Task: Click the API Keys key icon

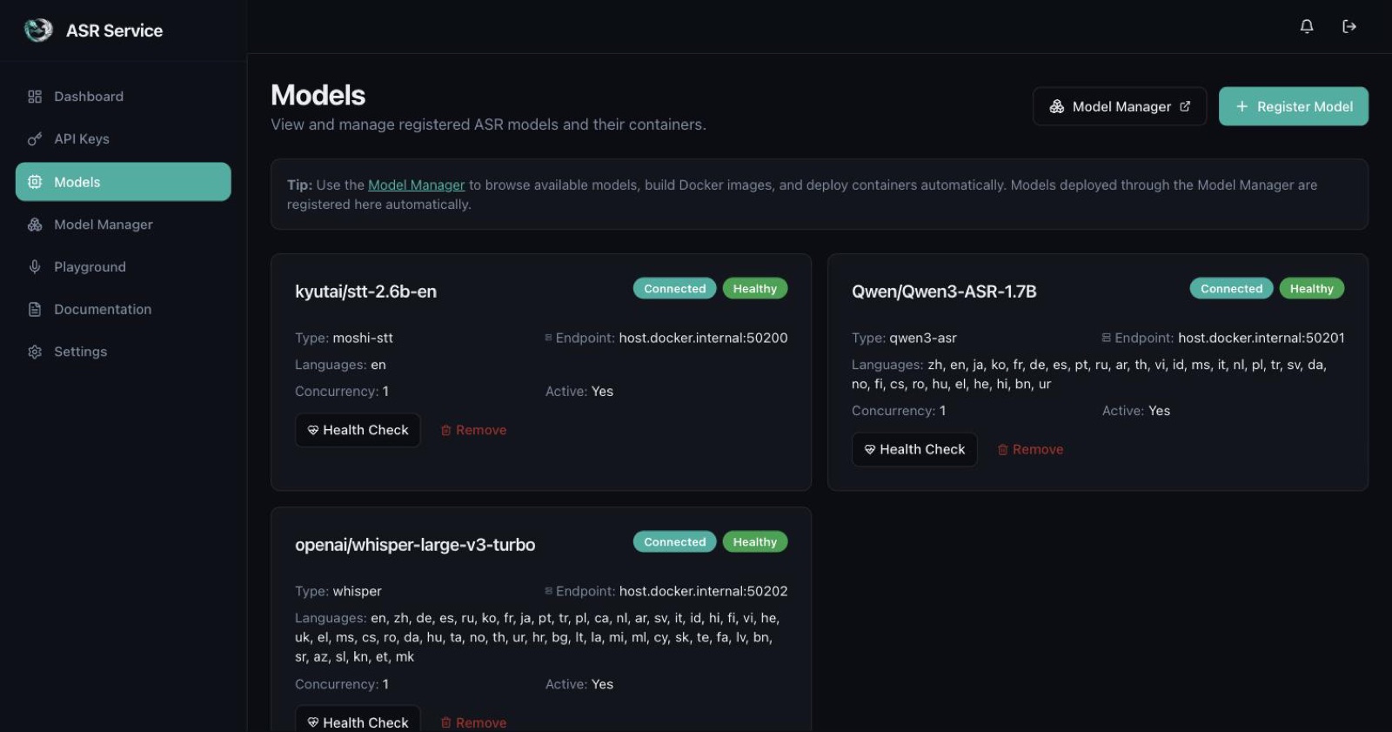Action: pos(35,139)
